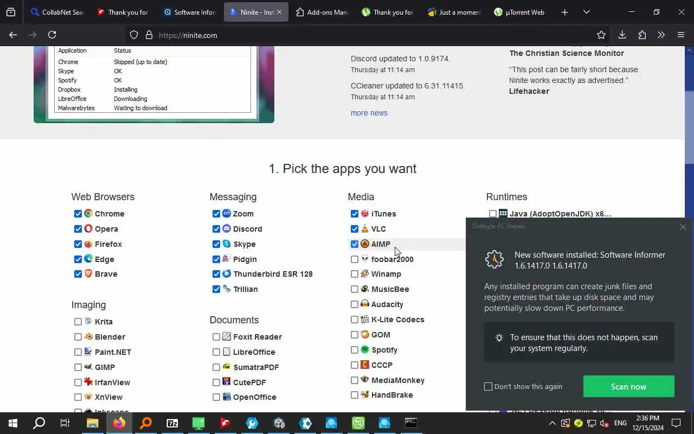Click the MusicBee app label
Image resolution: width=694 pixels, height=434 pixels.
[x=390, y=289]
